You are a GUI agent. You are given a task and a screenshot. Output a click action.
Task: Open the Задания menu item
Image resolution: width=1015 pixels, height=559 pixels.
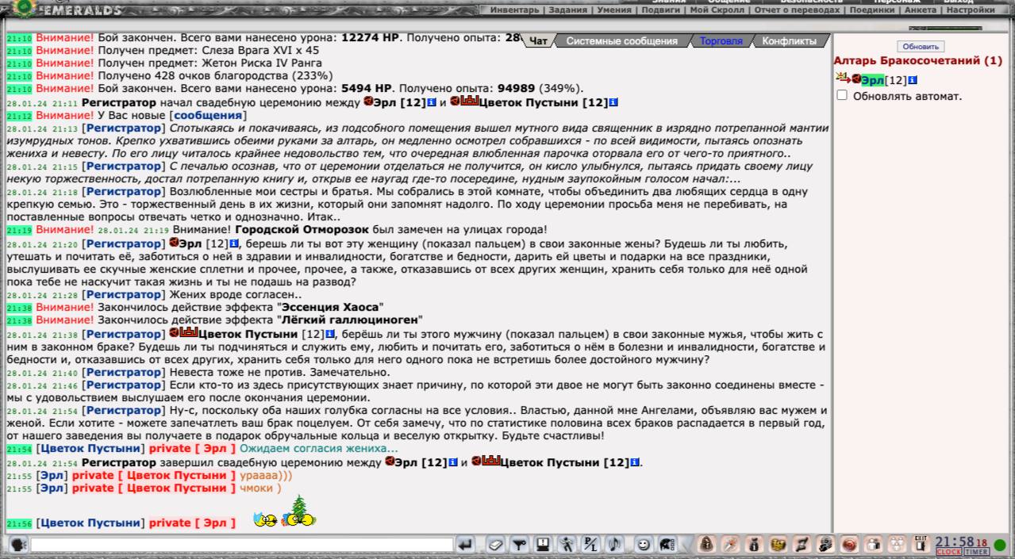(x=567, y=10)
